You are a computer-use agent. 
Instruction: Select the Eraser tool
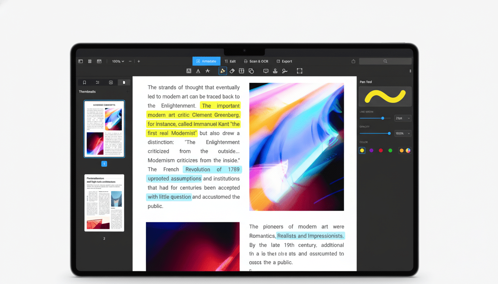pos(232,71)
